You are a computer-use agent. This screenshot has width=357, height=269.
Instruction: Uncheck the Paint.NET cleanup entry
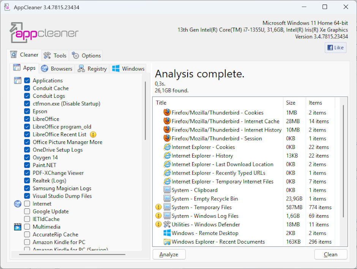pos(27,165)
